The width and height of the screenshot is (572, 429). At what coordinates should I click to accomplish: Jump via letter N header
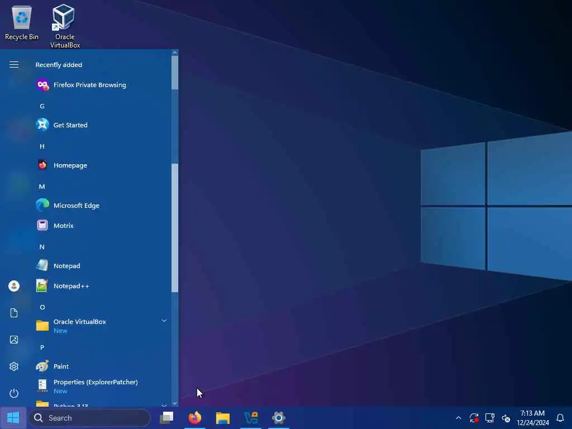coord(42,247)
